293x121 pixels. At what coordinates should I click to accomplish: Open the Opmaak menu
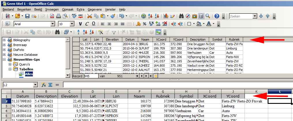68,9
